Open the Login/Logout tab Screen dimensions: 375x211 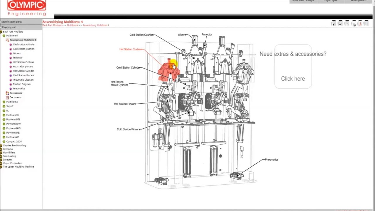click(331, 1)
